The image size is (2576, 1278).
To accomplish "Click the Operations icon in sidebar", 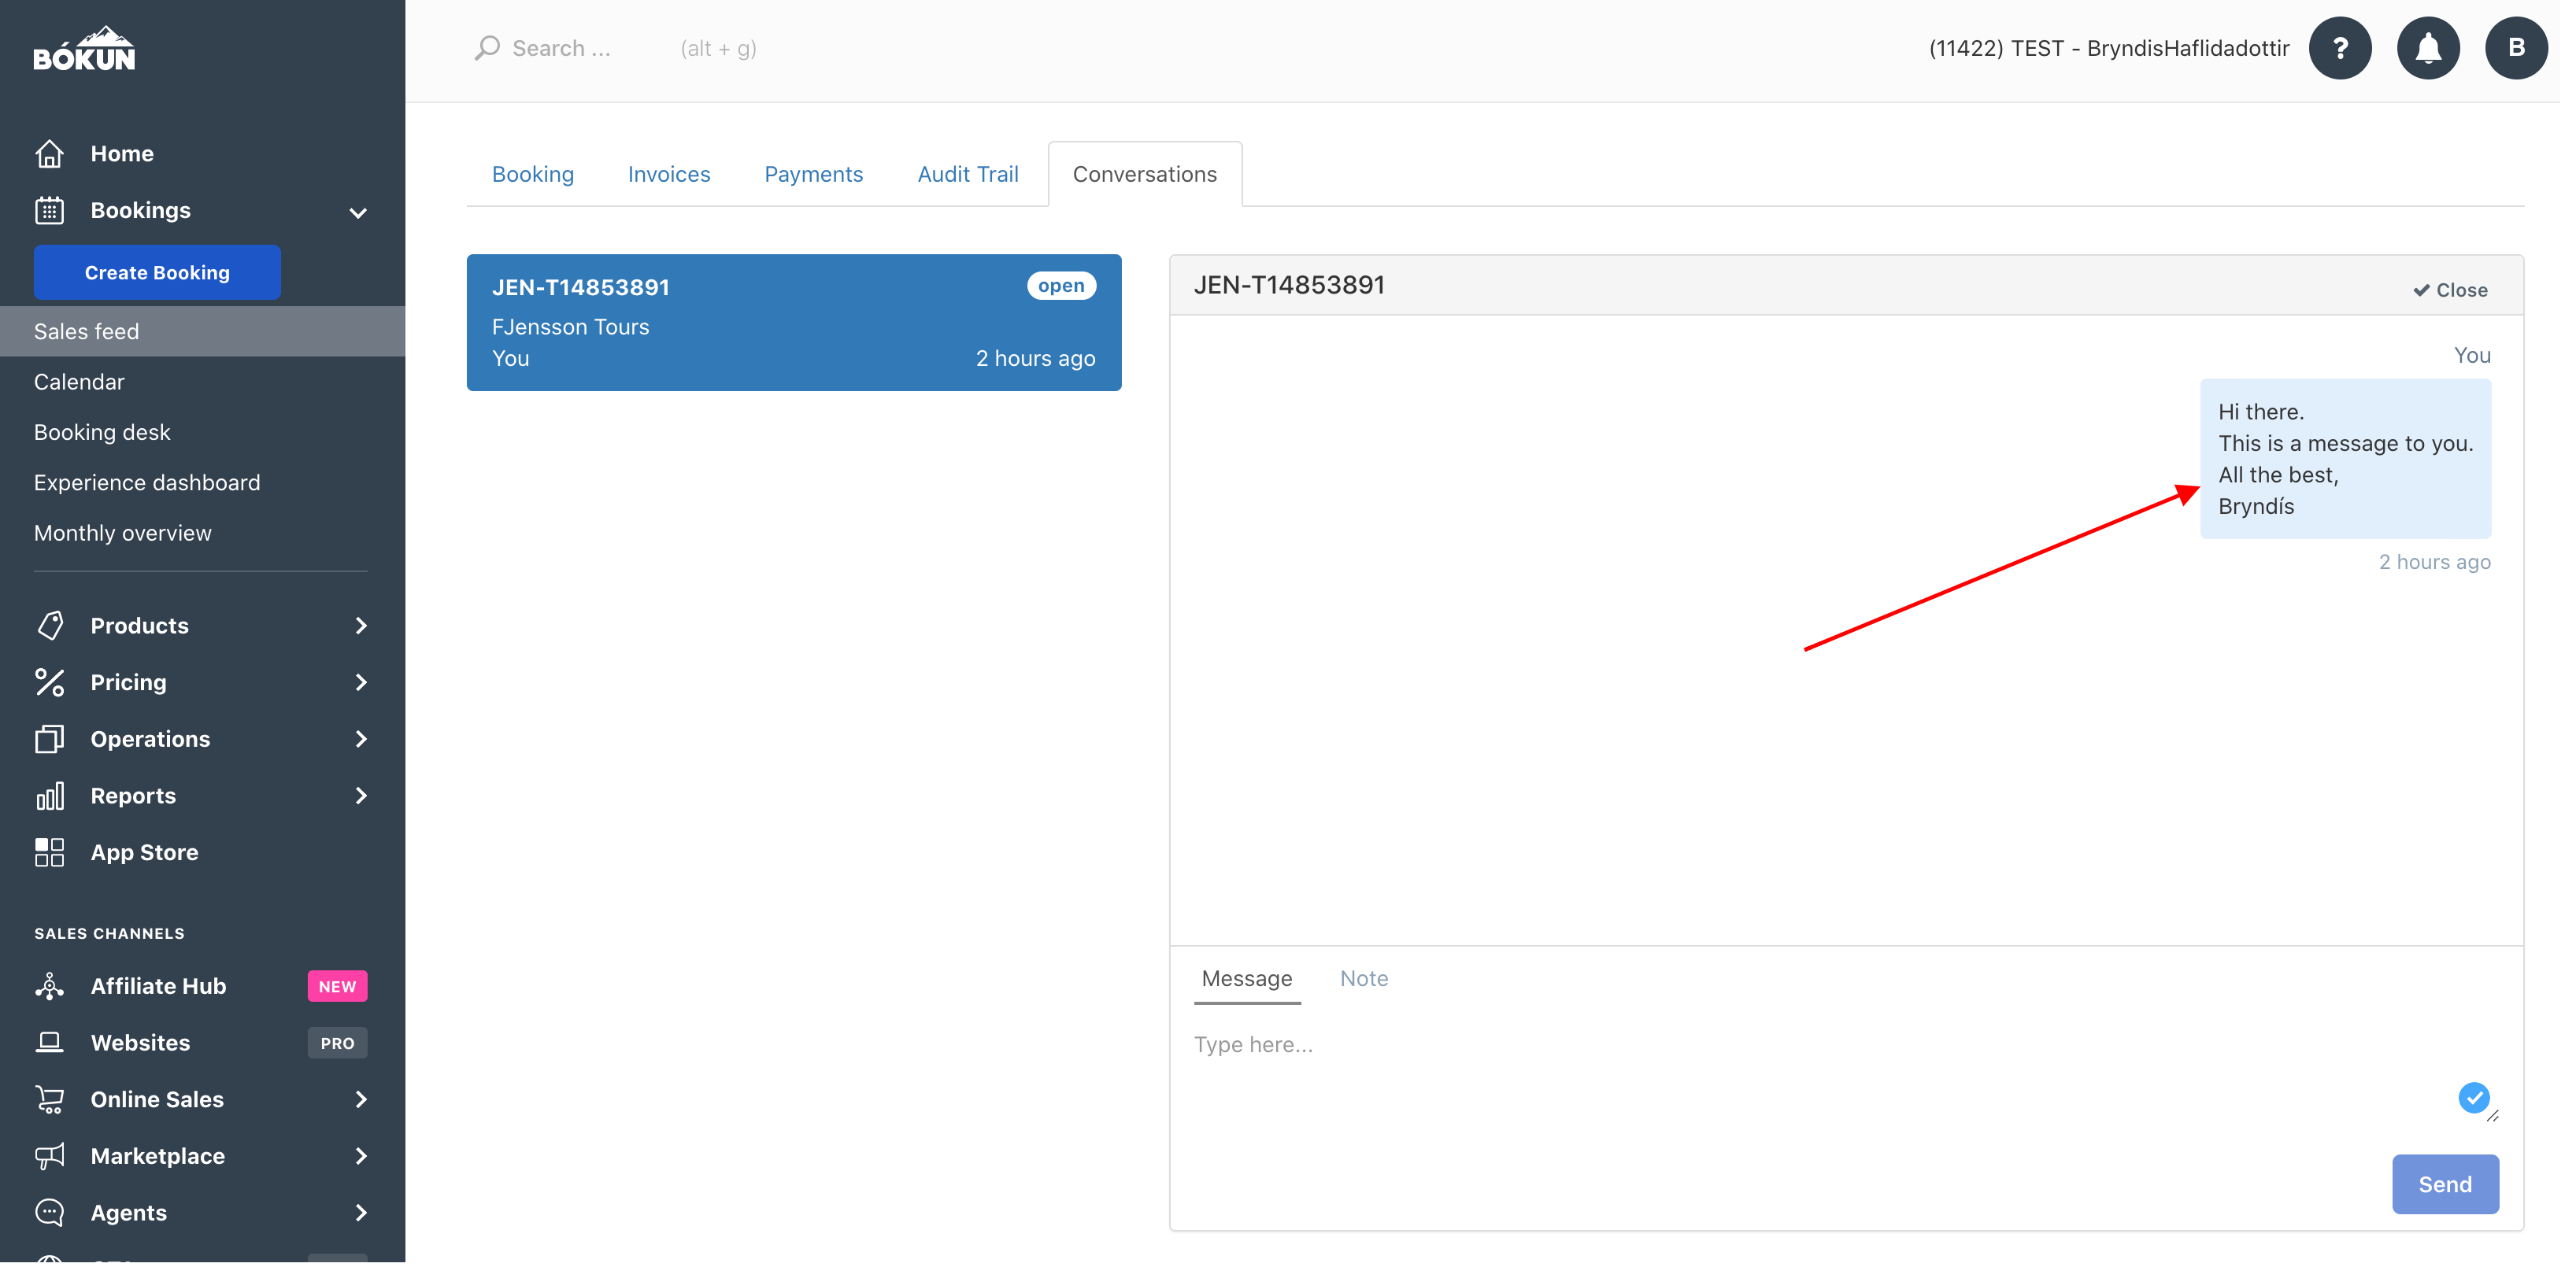I will 49,744.
